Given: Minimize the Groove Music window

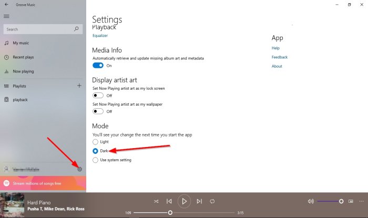Looking at the screenshot, I should pyautogui.click(x=337, y=5).
